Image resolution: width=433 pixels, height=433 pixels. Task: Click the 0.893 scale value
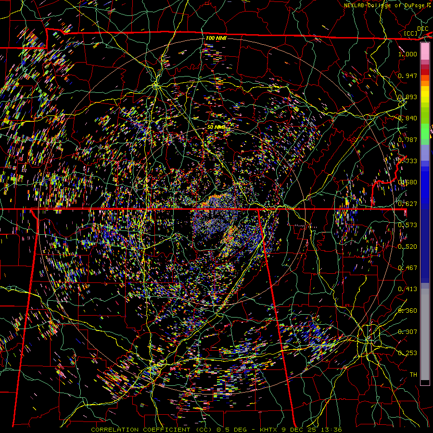click(408, 97)
